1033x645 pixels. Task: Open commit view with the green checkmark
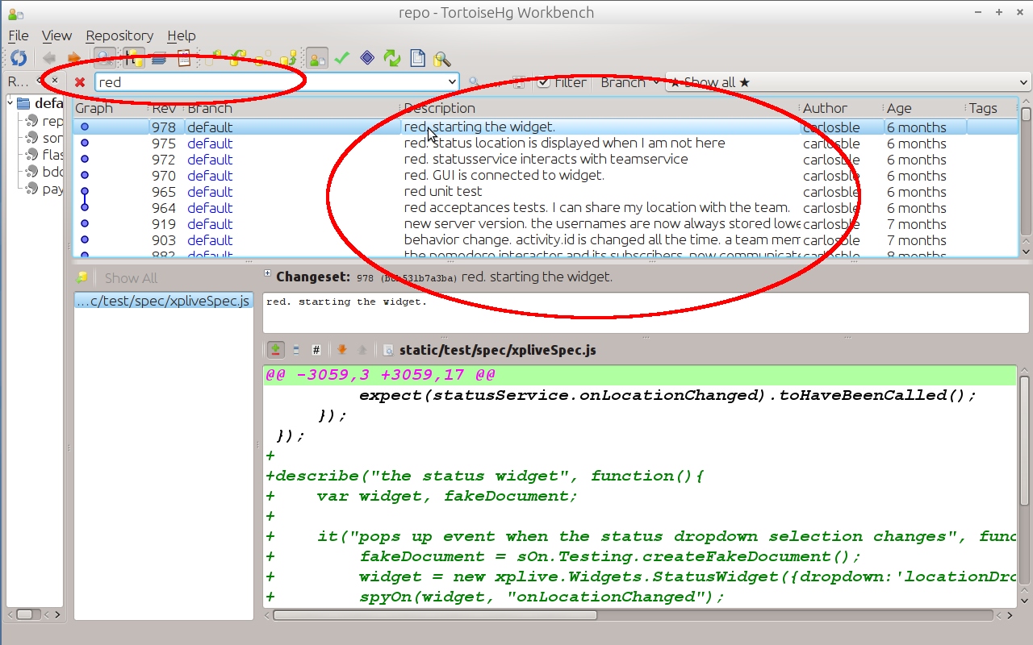342,58
